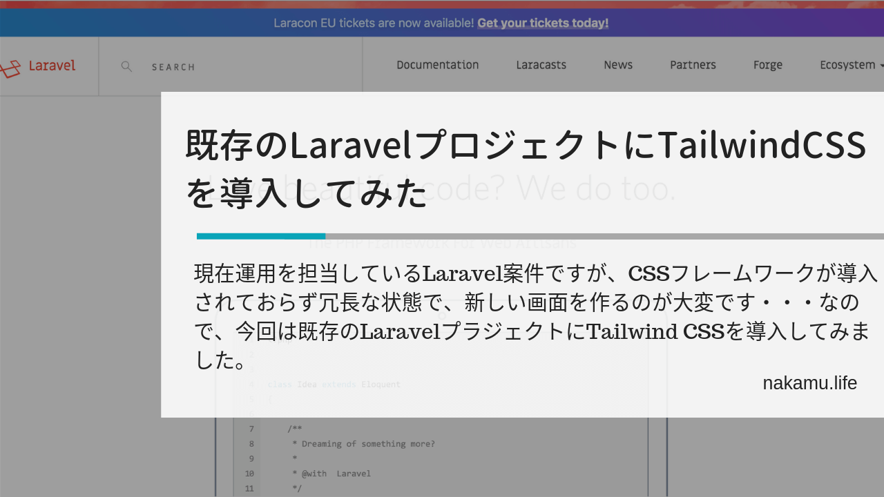The image size is (884, 497).
Task: Open the Partners page
Action: (x=693, y=65)
